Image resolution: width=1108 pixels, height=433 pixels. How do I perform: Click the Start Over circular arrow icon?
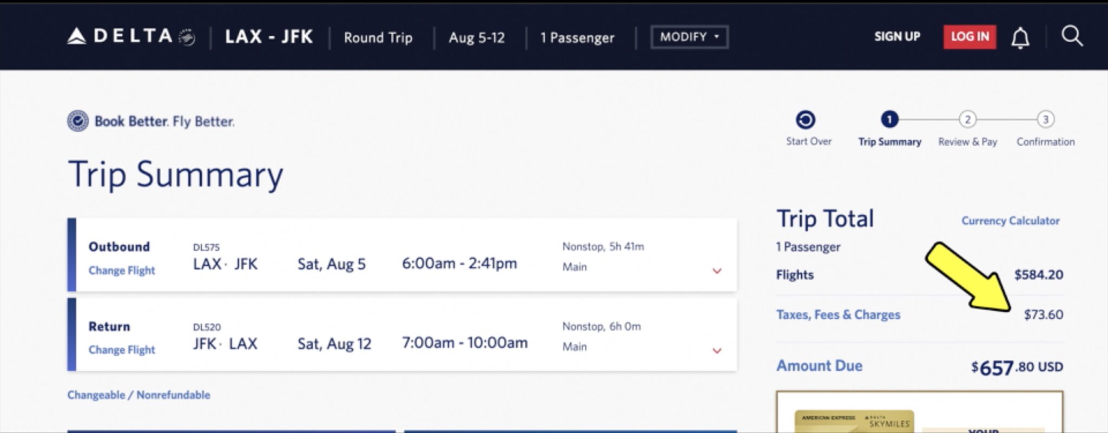click(x=806, y=120)
